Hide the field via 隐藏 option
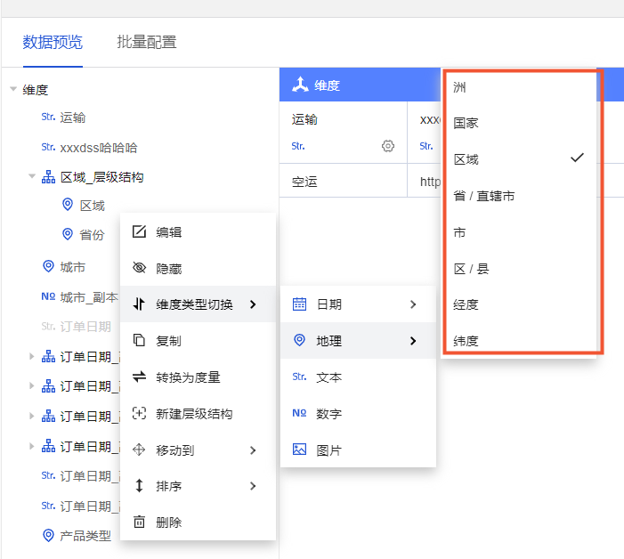 pos(168,268)
